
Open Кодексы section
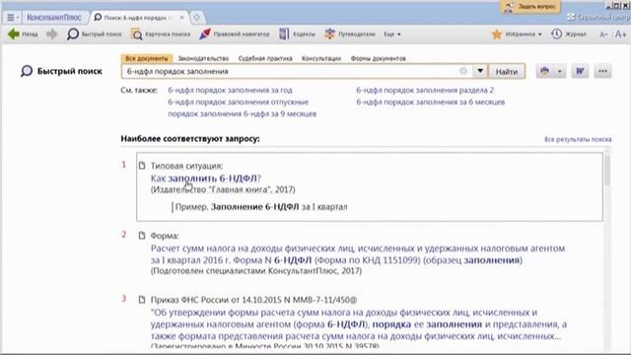298,35
